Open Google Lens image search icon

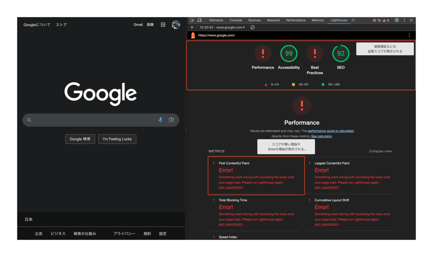click(x=171, y=120)
